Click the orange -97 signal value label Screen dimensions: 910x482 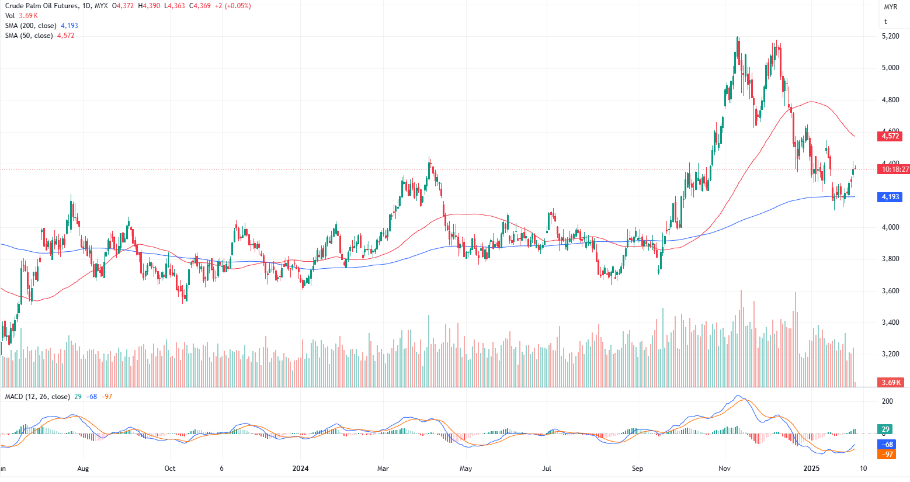tap(887, 455)
